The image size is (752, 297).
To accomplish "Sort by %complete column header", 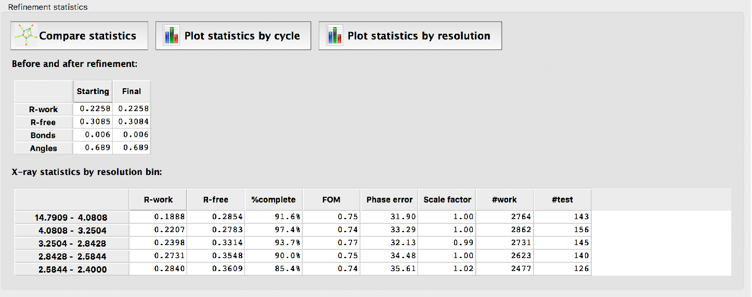I will 274,199.
